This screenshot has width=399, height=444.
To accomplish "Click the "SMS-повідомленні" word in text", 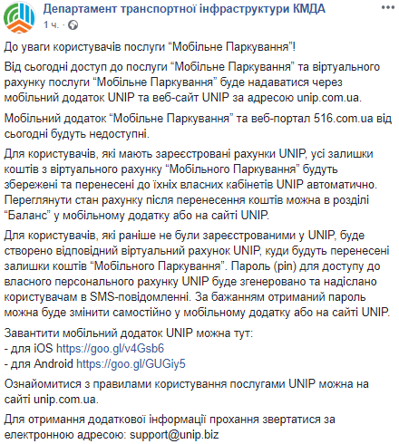I will tap(141, 297).
